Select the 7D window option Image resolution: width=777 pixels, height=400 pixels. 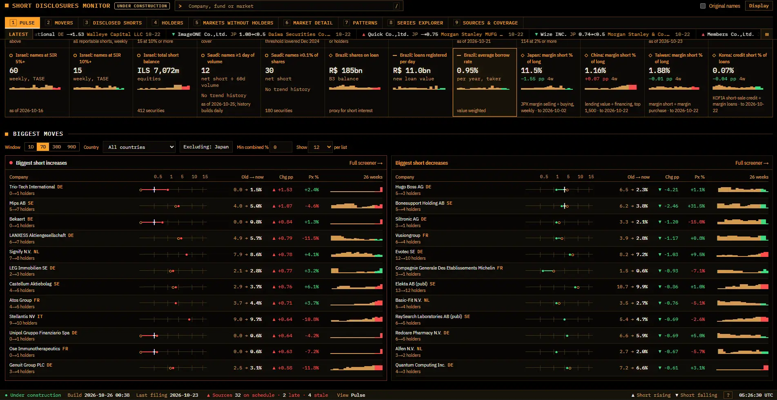pos(43,147)
